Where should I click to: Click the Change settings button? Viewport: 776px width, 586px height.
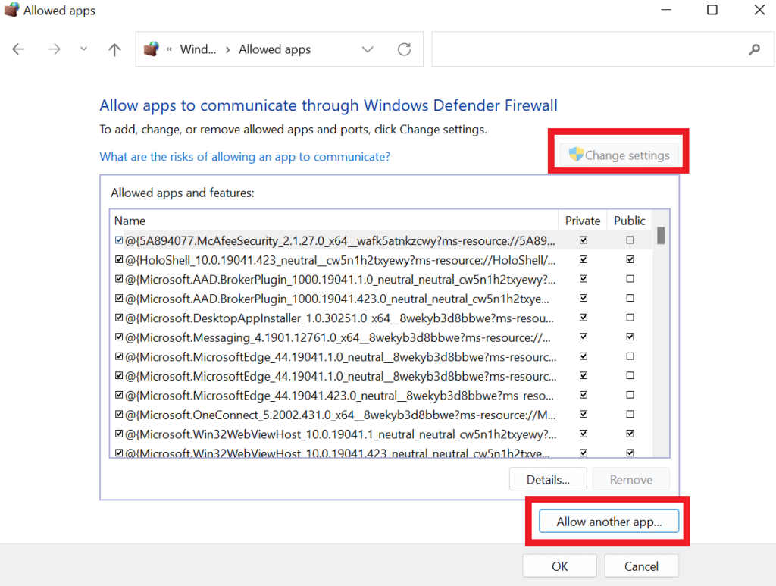(x=620, y=155)
